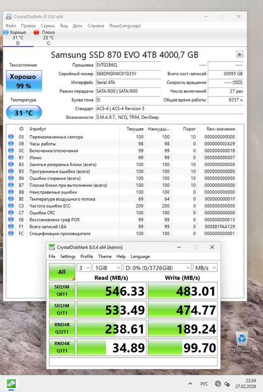Run the SEQ1M Q8T1 test
Image resolution: width=263 pixels, height=392 pixels.
click(x=62, y=290)
